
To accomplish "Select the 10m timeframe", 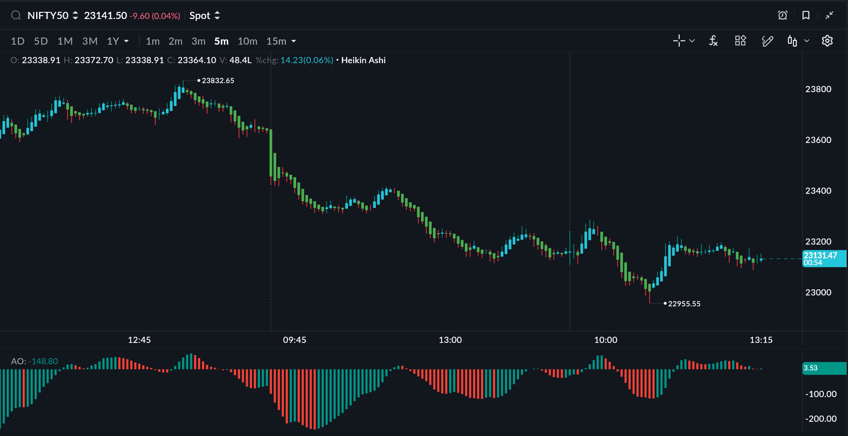I will click(247, 41).
